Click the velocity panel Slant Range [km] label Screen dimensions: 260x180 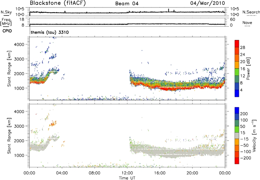click(9, 136)
